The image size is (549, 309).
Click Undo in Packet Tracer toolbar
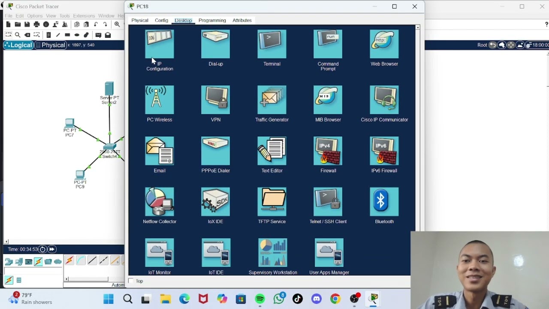[96, 24]
